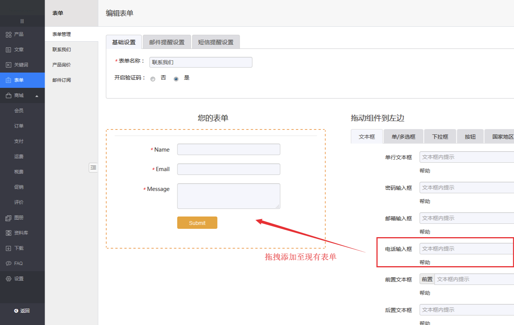Switch to 单/多选框 component tab

403,136
